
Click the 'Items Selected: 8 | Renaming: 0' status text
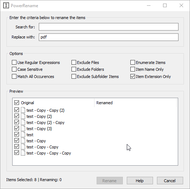point(34,180)
